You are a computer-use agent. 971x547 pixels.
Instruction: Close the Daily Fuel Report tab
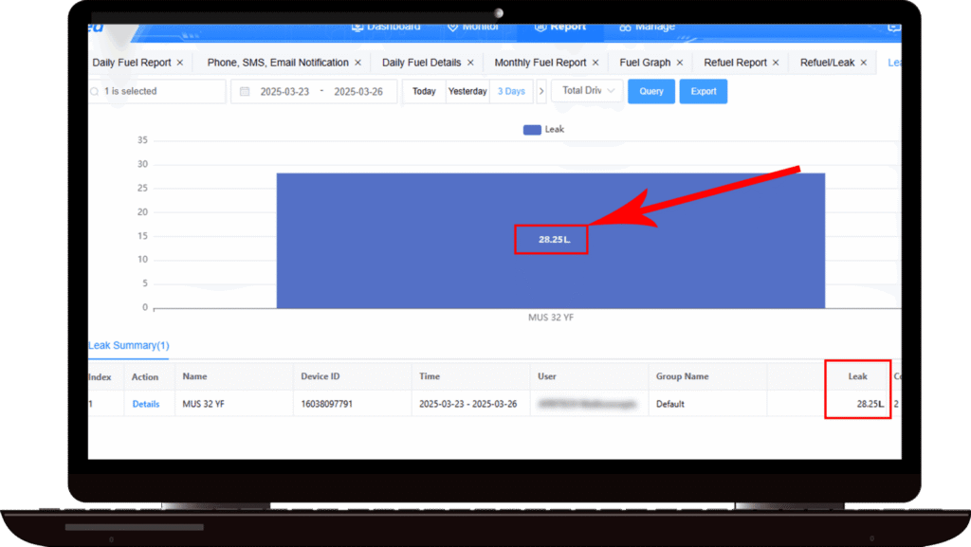(179, 63)
